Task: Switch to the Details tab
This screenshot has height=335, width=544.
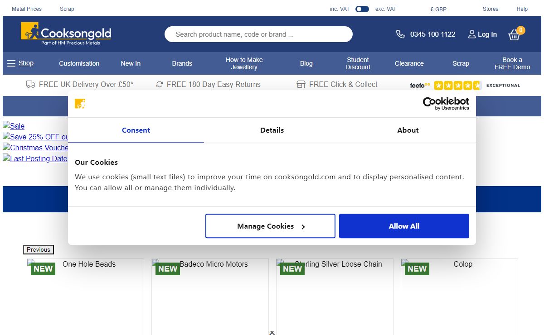Action: coord(272,130)
